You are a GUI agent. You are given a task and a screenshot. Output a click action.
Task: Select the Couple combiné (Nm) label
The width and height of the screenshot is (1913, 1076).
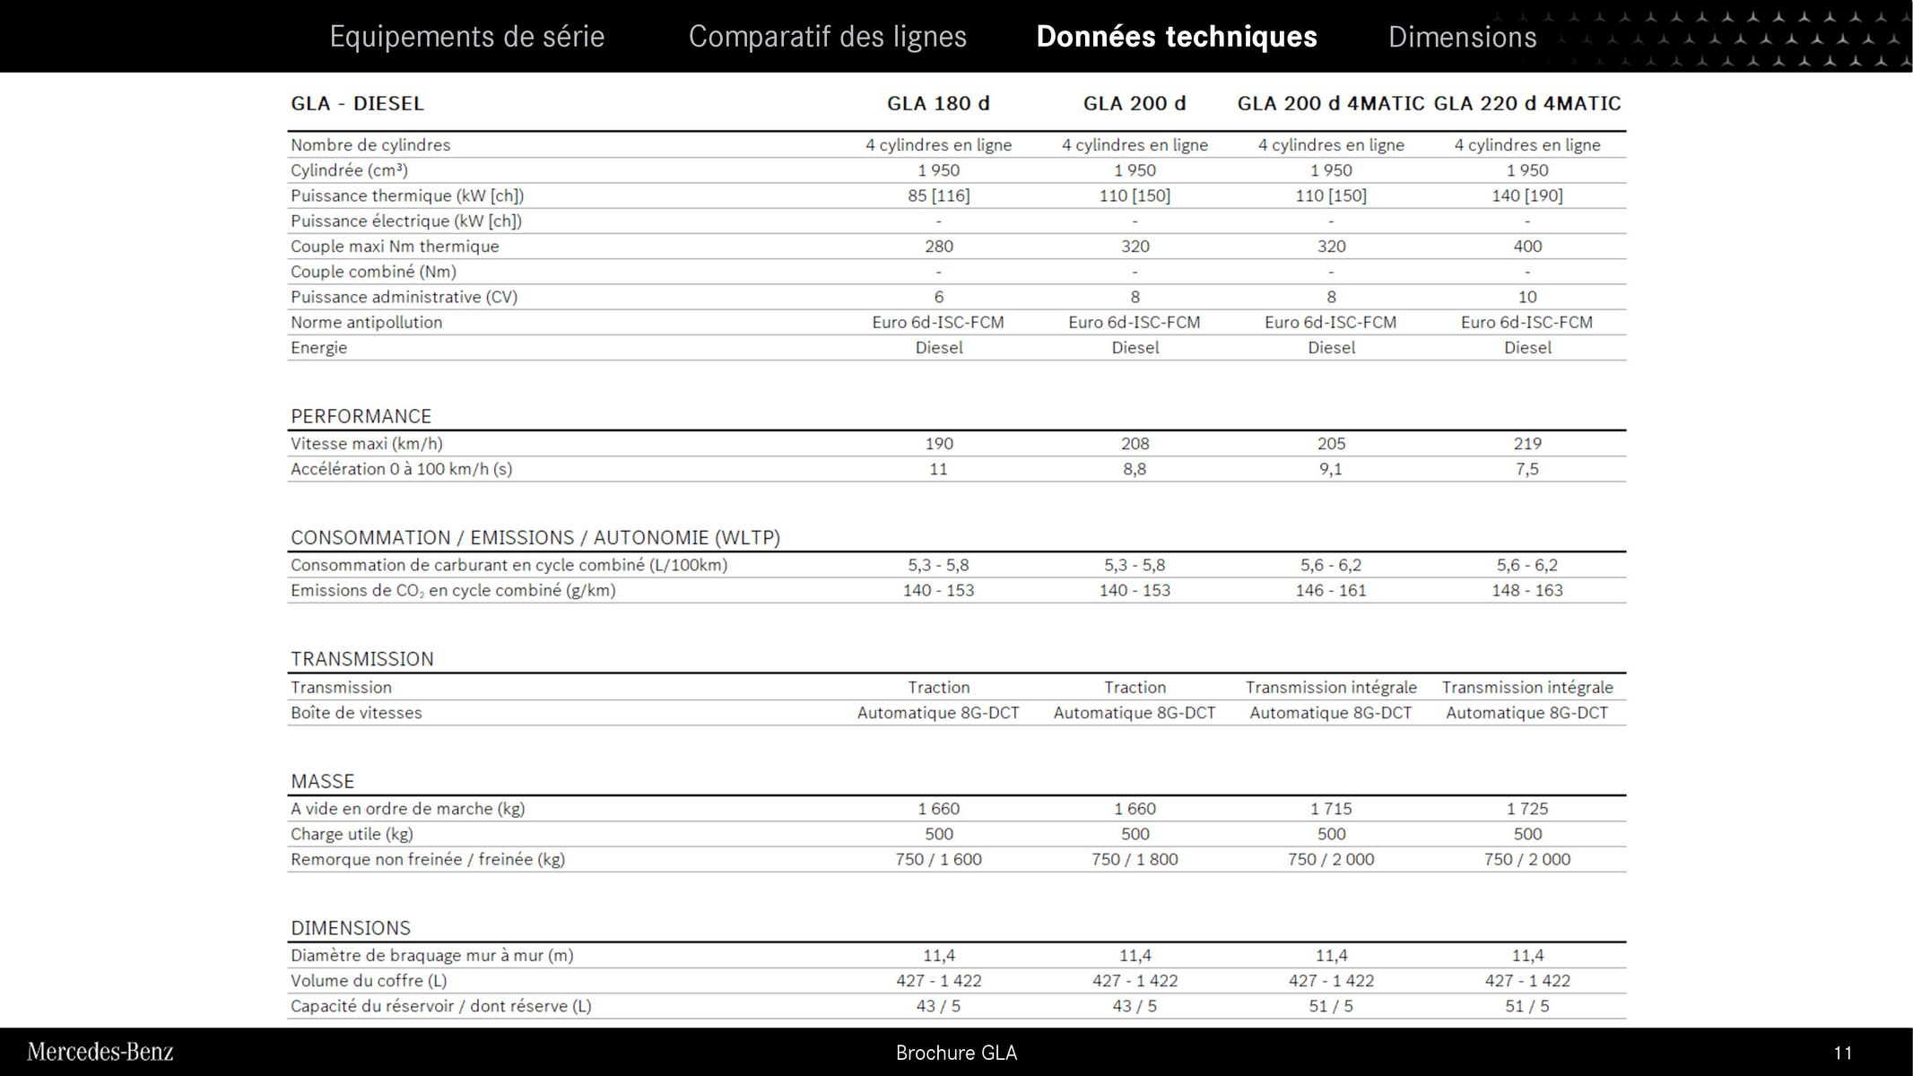coord(373,272)
